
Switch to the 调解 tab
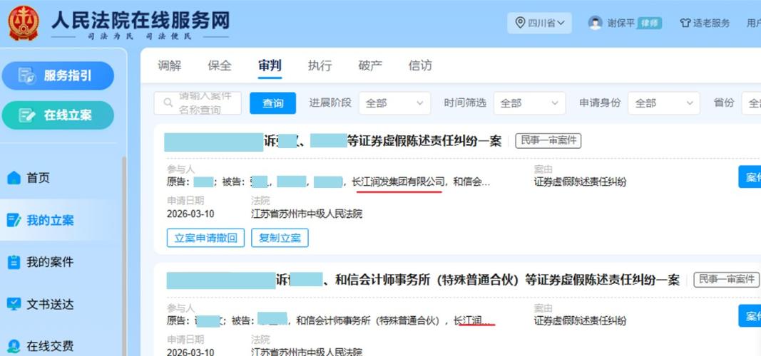[169, 66]
